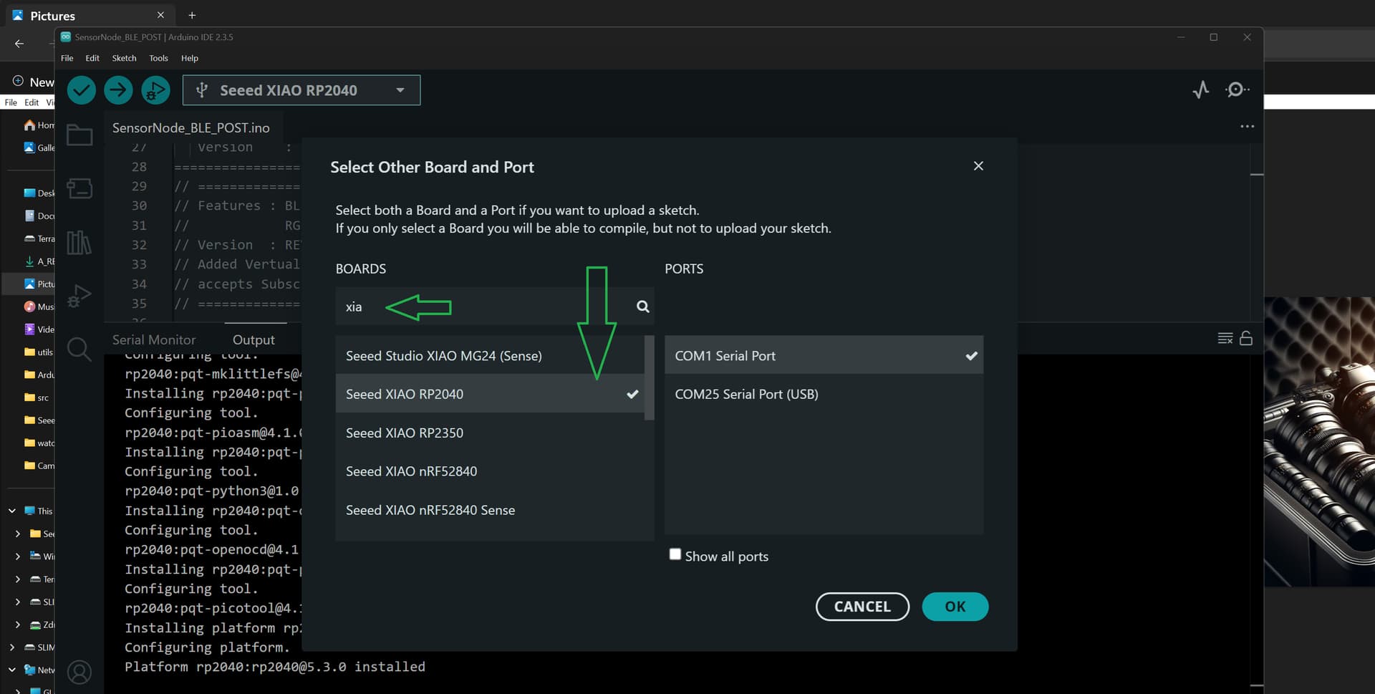
Task: Toggle word wrap icon in output panel
Action: tap(1225, 338)
